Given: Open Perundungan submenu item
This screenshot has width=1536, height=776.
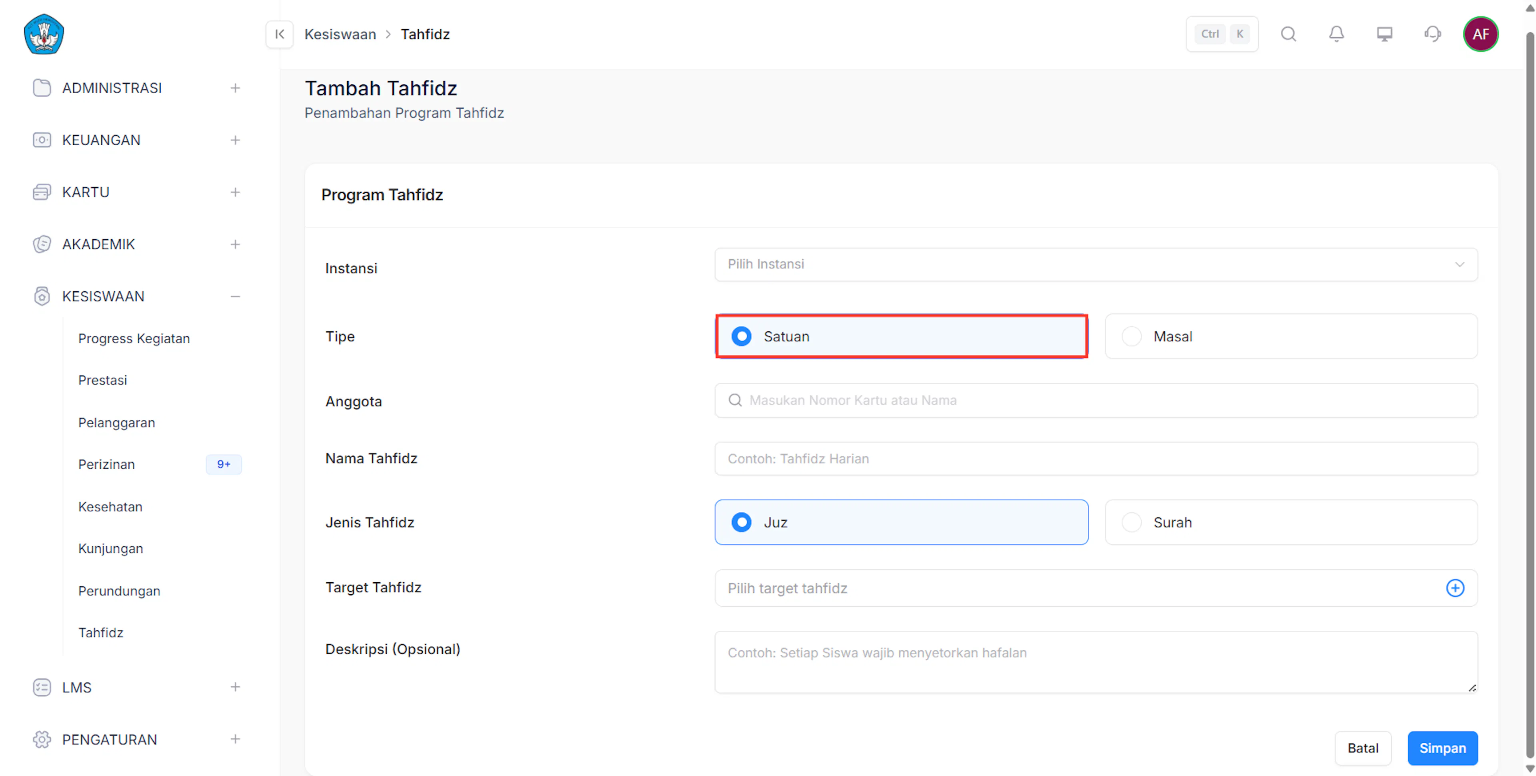Looking at the screenshot, I should point(119,590).
